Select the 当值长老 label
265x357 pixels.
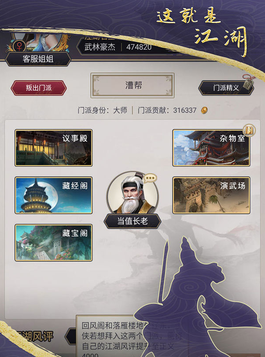[132, 221]
